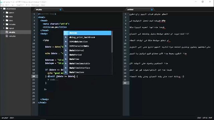
Task: Click the icon beside DatePeriod suggestion
Action: pyautogui.click(x=66, y=55)
